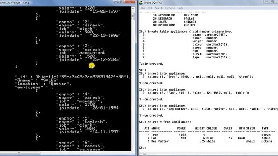Screen dimensions: 278x156
Task: Click the ObjectId line in mongo output
Action: pos(73,77)
